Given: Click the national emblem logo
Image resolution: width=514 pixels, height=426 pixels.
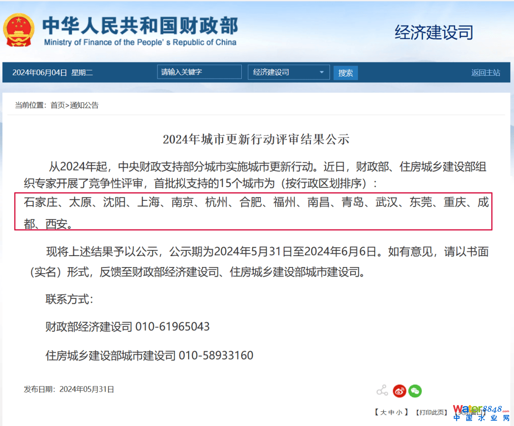Looking at the screenshot, I should coord(19,30).
